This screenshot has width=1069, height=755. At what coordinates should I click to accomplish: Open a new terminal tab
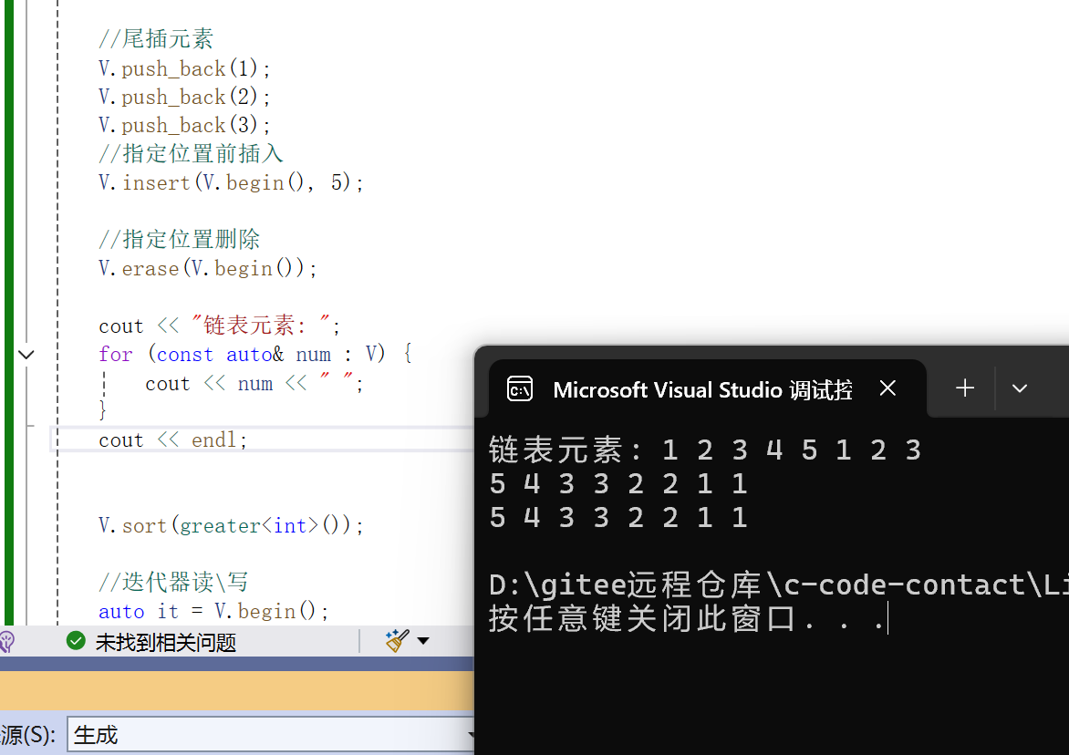point(965,388)
